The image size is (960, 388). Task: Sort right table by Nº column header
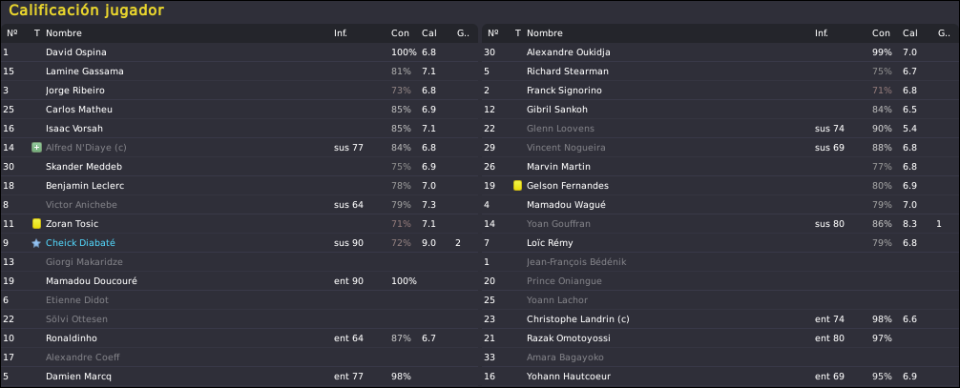[492, 33]
